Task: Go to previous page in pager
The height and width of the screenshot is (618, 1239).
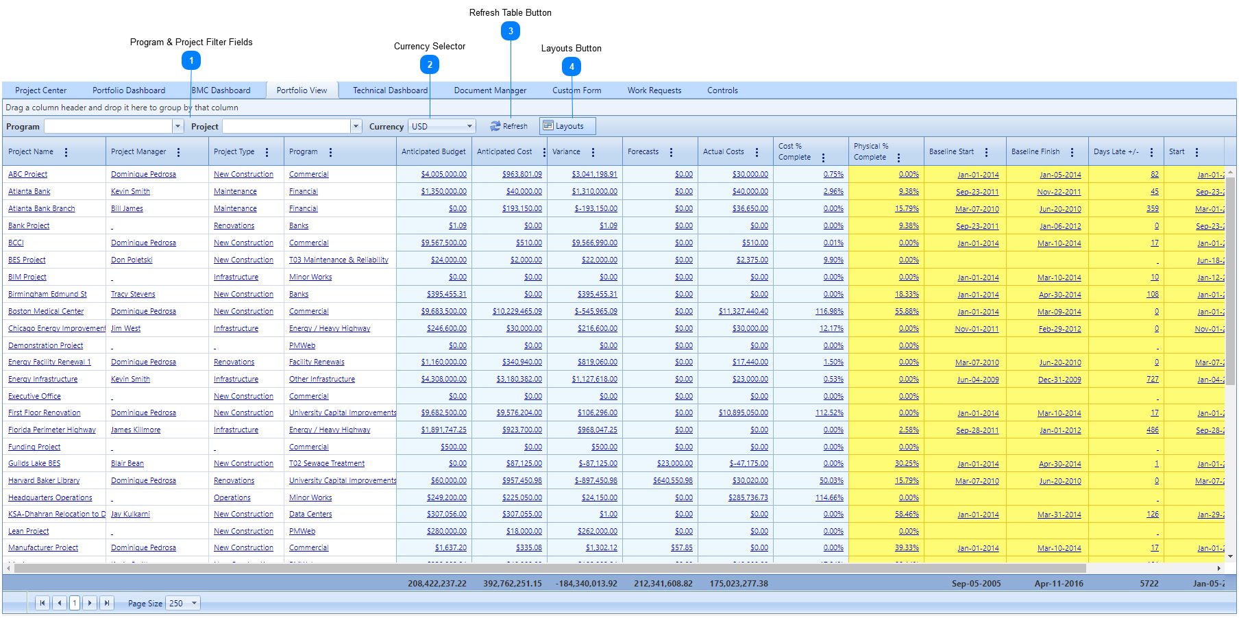Action: coord(60,603)
